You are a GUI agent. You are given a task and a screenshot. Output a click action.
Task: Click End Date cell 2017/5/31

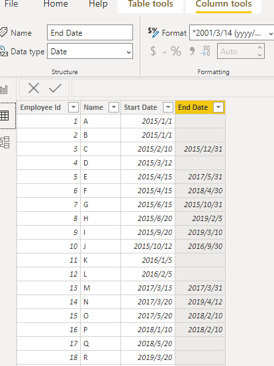201,177
